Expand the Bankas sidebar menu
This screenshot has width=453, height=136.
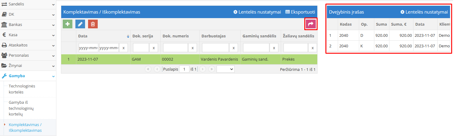[x=28, y=25]
